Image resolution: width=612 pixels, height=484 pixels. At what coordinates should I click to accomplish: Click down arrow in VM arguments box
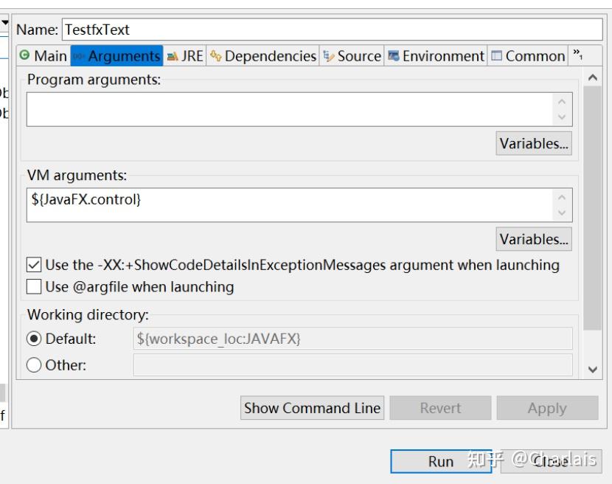click(x=562, y=213)
